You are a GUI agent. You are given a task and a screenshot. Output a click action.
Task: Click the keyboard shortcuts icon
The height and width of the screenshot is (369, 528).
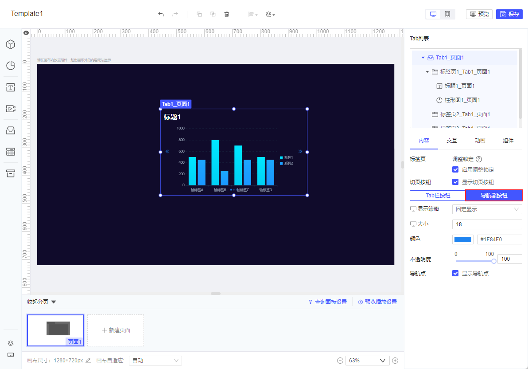pos(11,355)
